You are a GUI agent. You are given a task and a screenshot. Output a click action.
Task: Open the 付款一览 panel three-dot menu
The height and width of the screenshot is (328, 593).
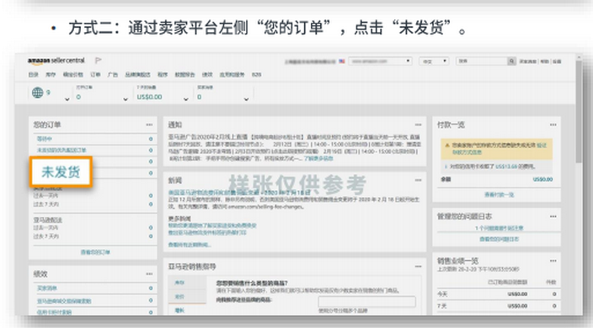553,124
